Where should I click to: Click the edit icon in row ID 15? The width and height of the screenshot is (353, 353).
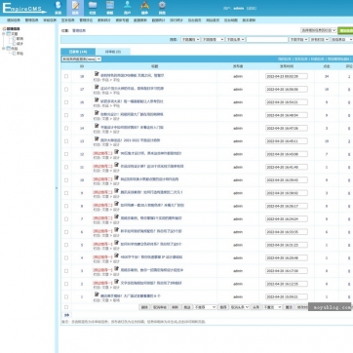click(97, 113)
